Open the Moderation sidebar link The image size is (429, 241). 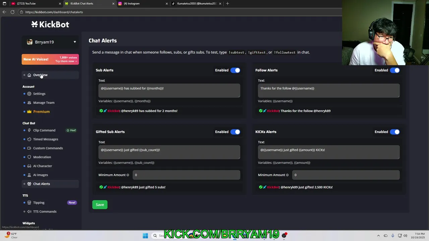42,157
